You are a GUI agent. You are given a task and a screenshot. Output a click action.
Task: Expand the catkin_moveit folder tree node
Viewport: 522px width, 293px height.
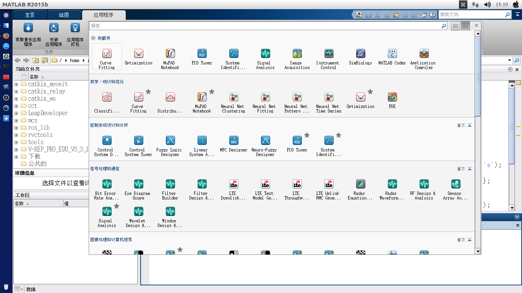[x=16, y=84]
